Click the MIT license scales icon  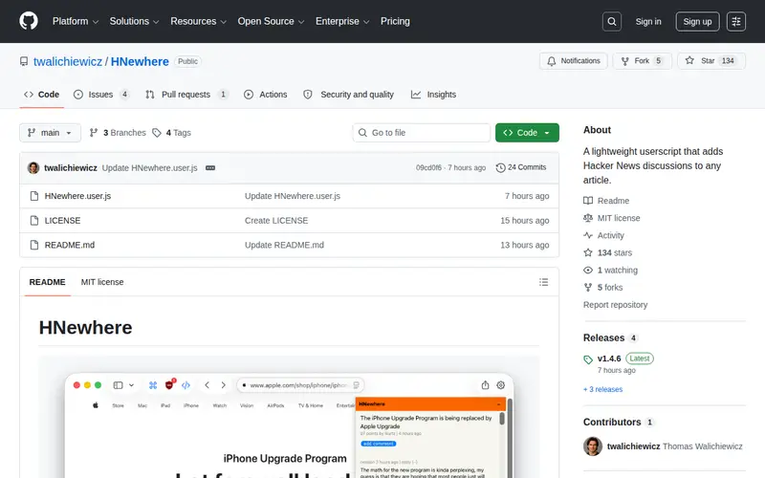588,218
